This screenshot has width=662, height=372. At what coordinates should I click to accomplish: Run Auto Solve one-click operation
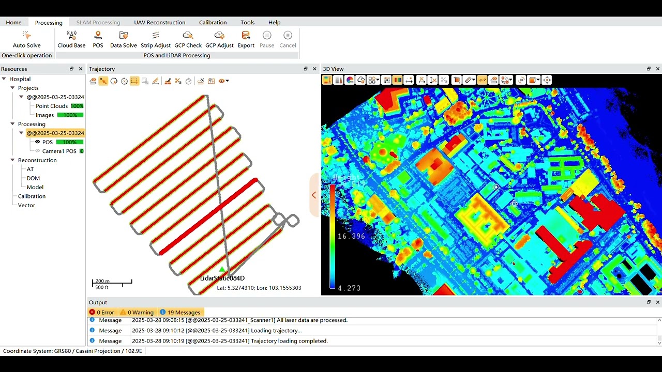(x=26, y=39)
